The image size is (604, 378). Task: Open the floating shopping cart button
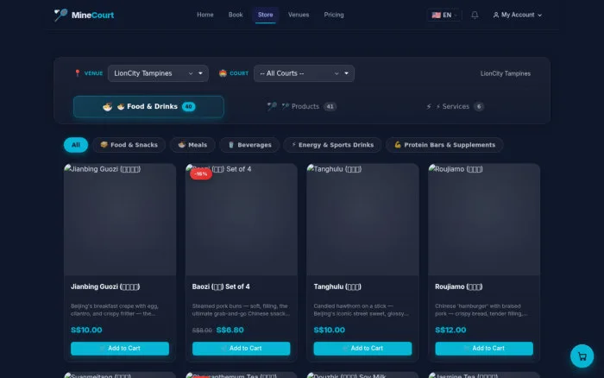click(582, 356)
